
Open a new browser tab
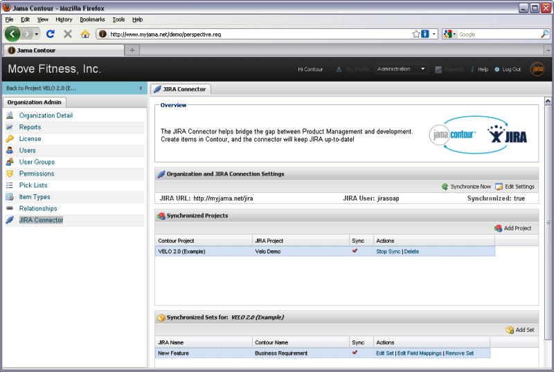pos(132,50)
